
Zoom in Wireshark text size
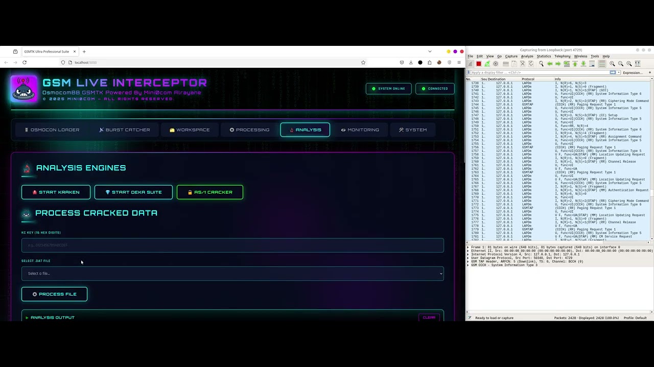tap(612, 64)
